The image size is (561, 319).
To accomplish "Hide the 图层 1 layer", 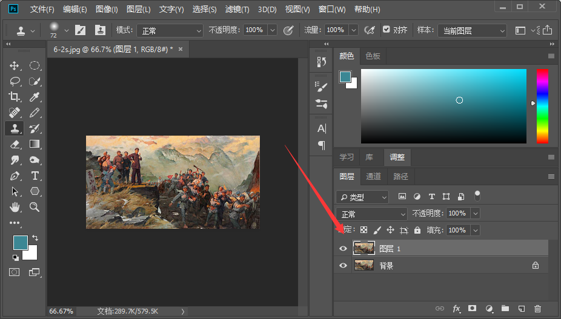I will [343, 249].
